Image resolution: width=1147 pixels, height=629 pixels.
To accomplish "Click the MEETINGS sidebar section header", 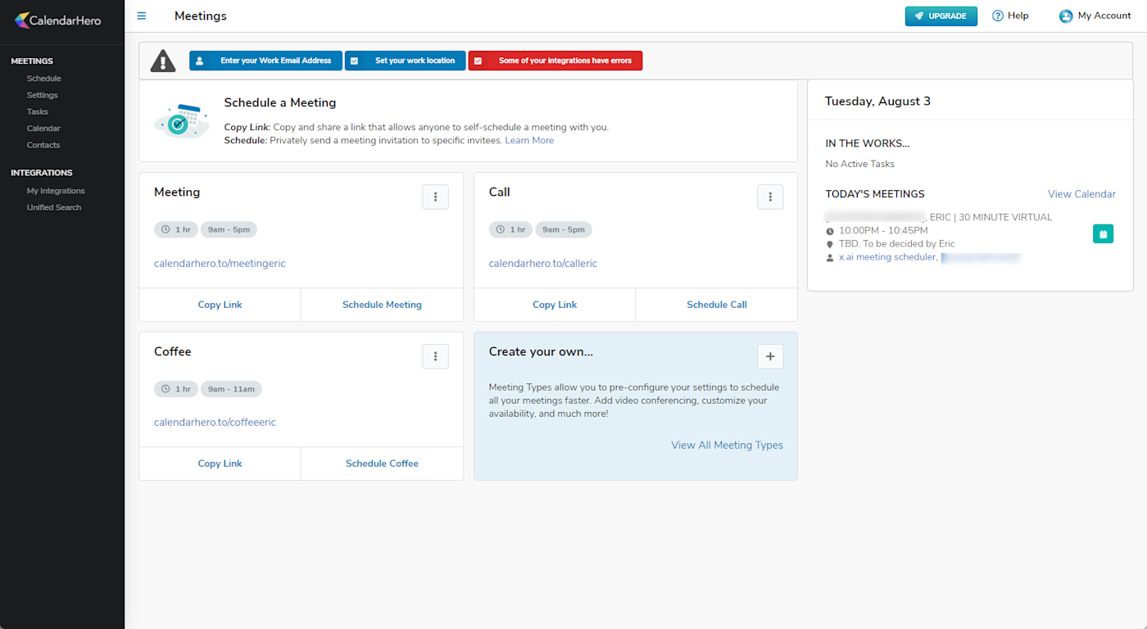I will point(32,61).
